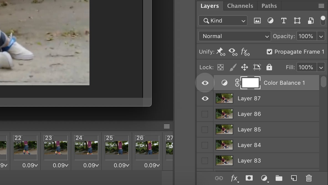Click the lock transparent pixels icon

coord(221,67)
